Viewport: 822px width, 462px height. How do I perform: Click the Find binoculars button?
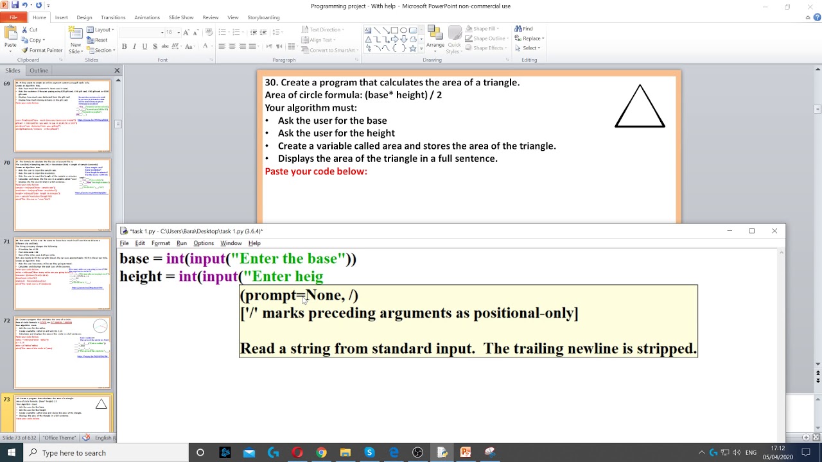click(x=523, y=29)
